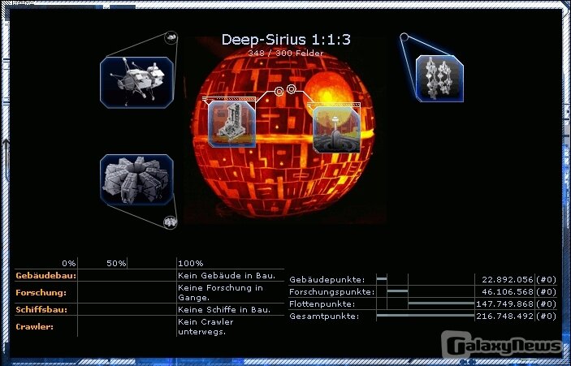Click the value 216.748.492
571x366 pixels.
coord(504,316)
